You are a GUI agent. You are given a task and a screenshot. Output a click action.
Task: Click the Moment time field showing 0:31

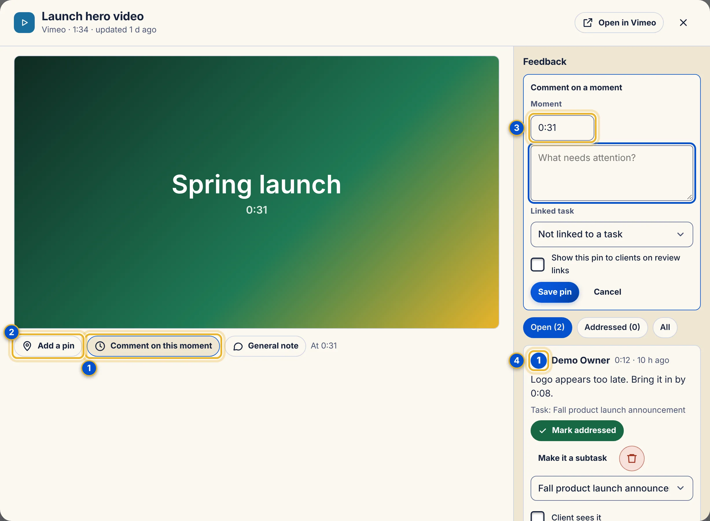point(562,128)
